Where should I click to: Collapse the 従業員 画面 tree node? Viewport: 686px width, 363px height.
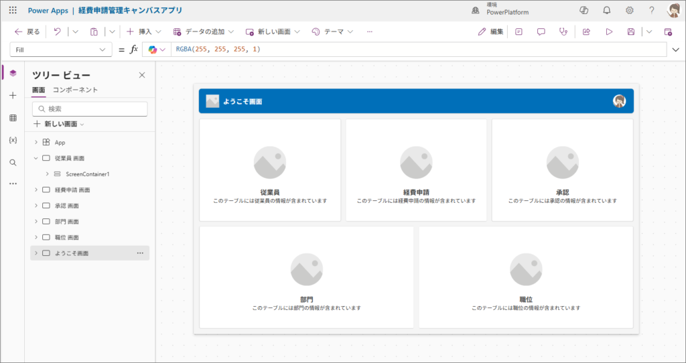36,158
